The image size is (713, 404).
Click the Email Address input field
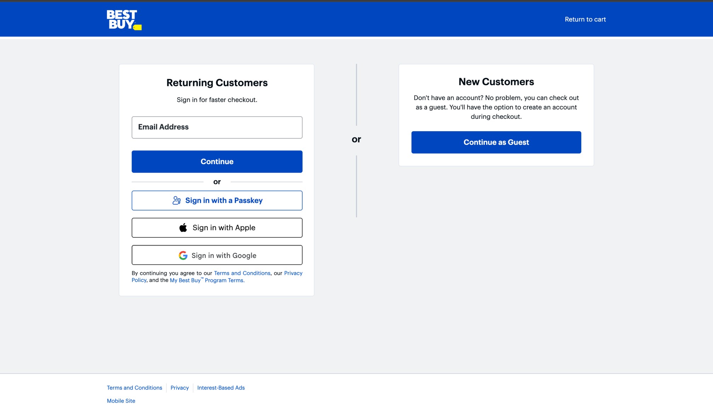coord(217,127)
